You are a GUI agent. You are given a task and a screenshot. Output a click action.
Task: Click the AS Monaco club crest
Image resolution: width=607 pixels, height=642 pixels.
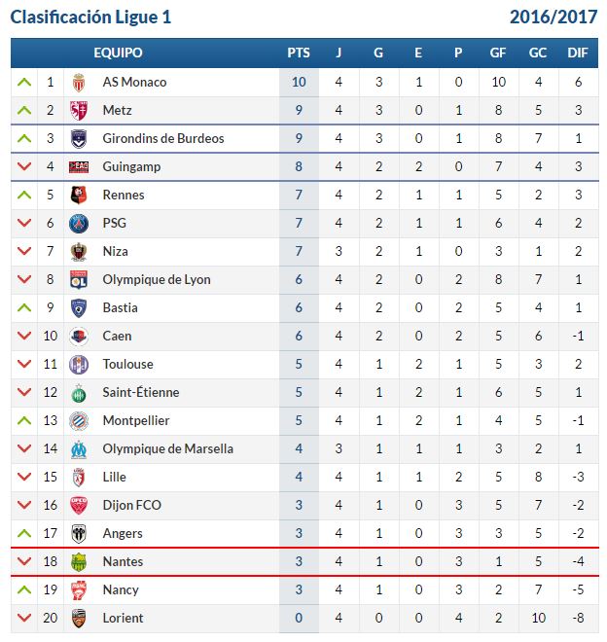pyautogui.click(x=79, y=83)
